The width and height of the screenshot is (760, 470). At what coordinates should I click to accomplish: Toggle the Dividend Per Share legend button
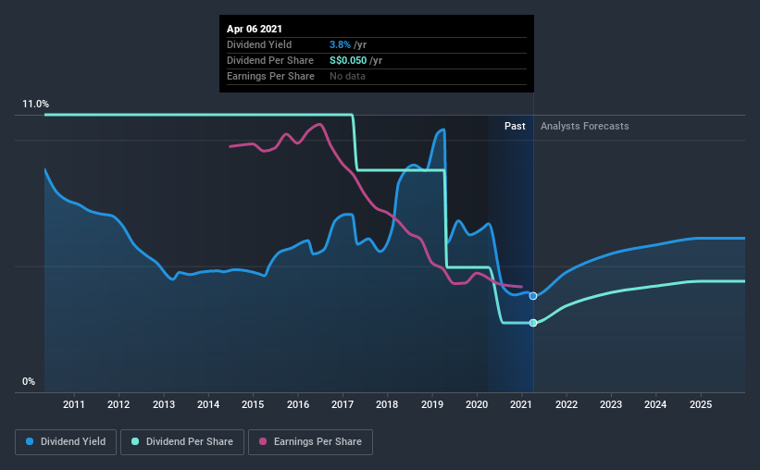pyautogui.click(x=182, y=442)
